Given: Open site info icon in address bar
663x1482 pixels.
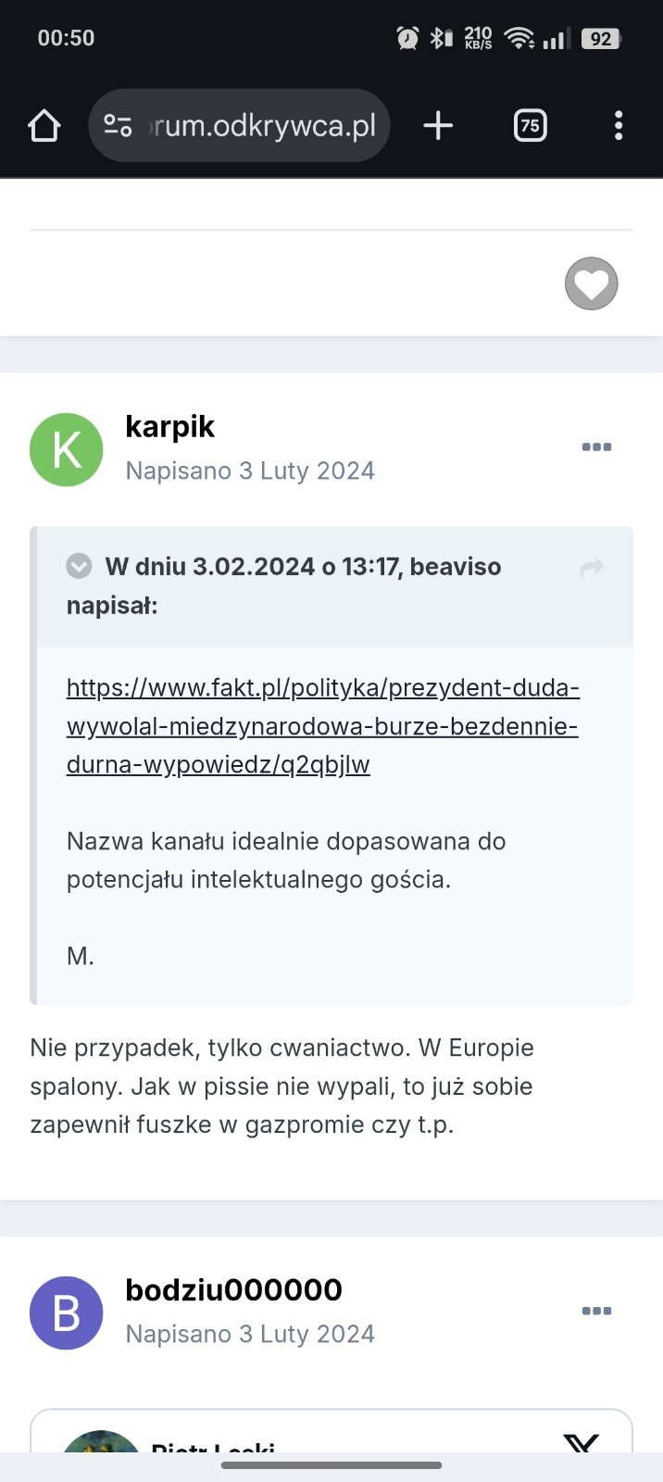Looking at the screenshot, I should [x=118, y=126].
